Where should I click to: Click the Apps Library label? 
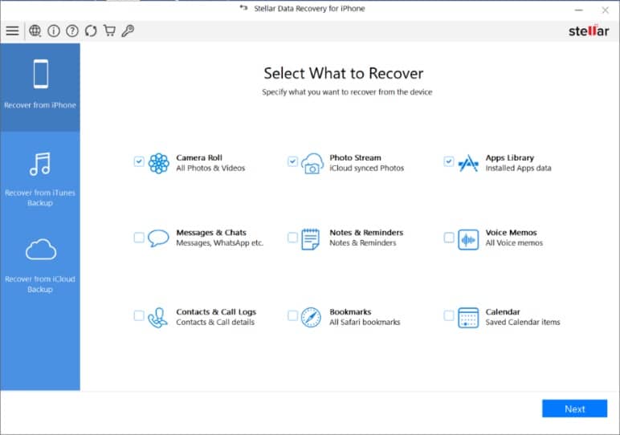[x=510, y=158]
